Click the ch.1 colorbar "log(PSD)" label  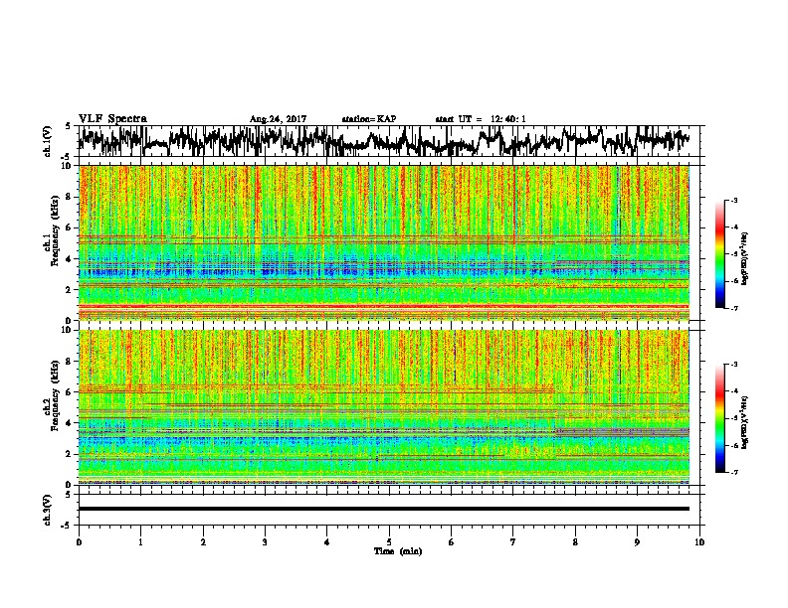744,258
